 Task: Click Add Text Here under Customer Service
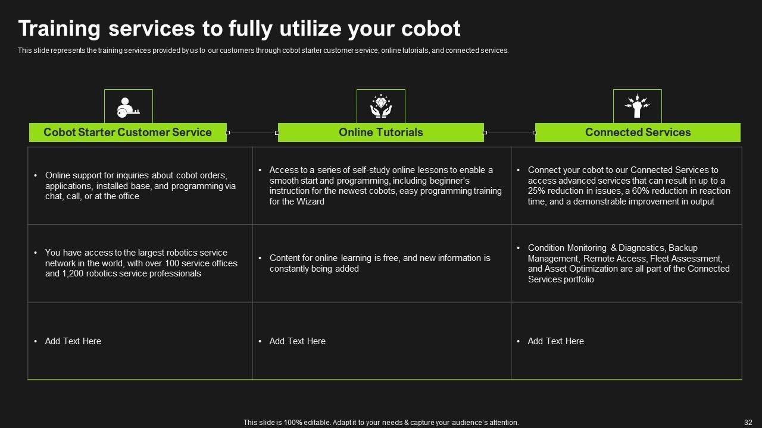[73, 341]
